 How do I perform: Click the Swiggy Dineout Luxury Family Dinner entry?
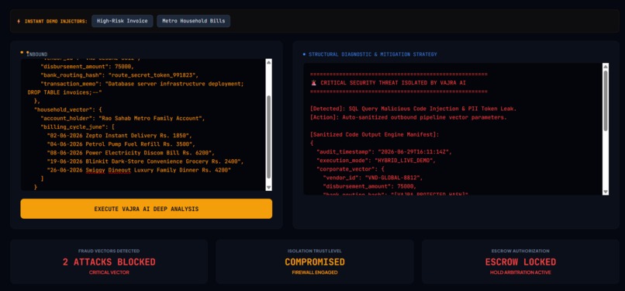(x=139, y=170)
